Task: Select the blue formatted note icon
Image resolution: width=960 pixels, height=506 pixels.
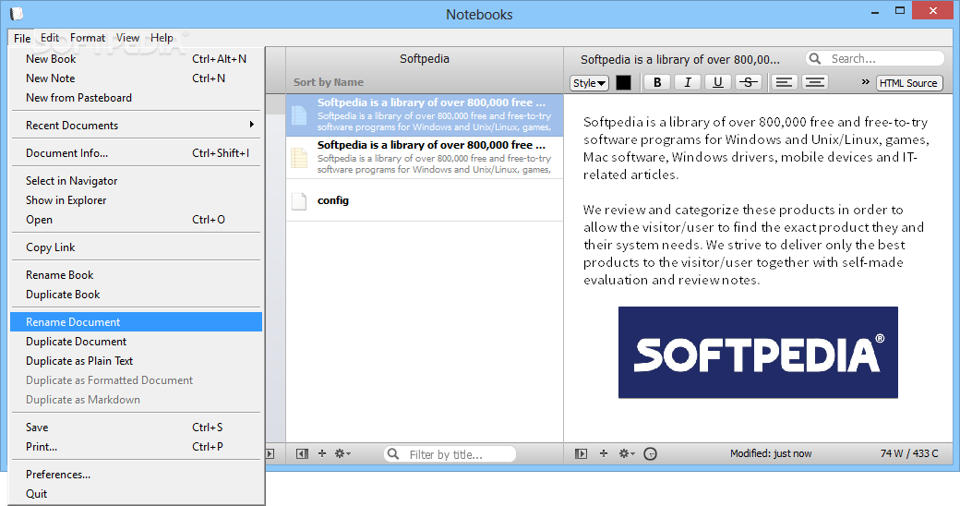Action: (x=299, y=114)
